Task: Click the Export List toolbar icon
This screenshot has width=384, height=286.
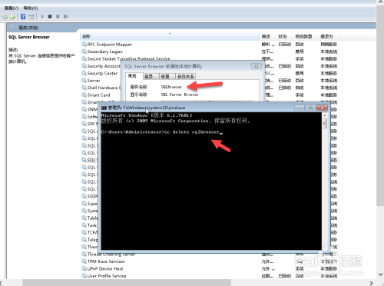Action: point(12,17)
